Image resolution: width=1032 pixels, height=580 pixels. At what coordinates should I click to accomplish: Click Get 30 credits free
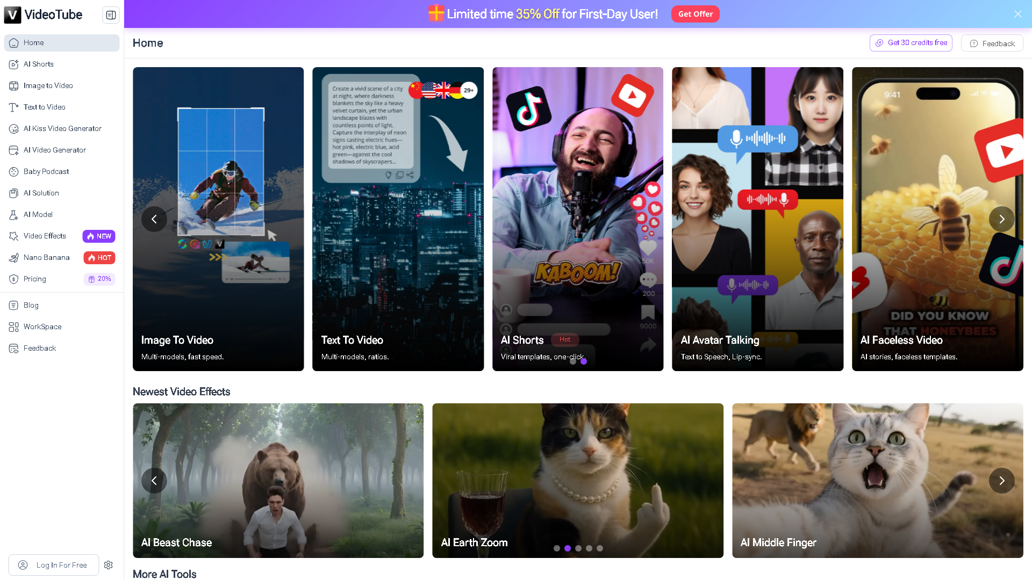coord(911,42)
